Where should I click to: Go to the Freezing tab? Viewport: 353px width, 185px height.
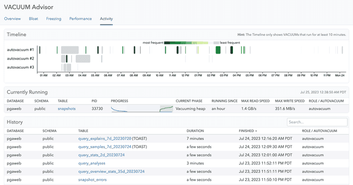pos(54,19)
